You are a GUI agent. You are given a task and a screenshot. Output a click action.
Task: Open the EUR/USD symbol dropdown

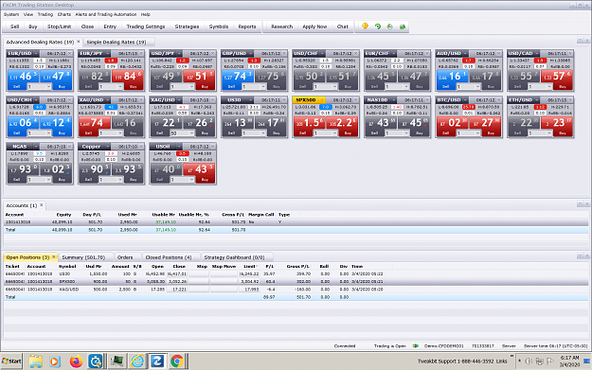(x=36, y=53)
